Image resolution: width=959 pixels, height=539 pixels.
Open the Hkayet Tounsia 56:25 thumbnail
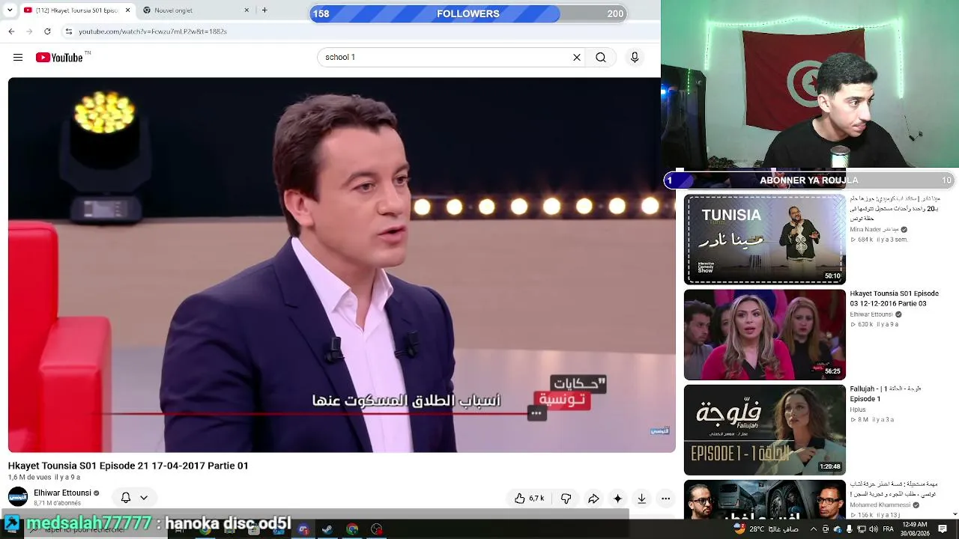click(765, 335)
